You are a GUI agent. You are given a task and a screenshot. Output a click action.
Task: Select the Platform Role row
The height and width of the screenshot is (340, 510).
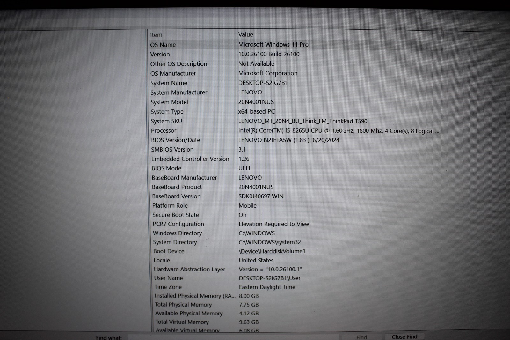click(296, 205)
